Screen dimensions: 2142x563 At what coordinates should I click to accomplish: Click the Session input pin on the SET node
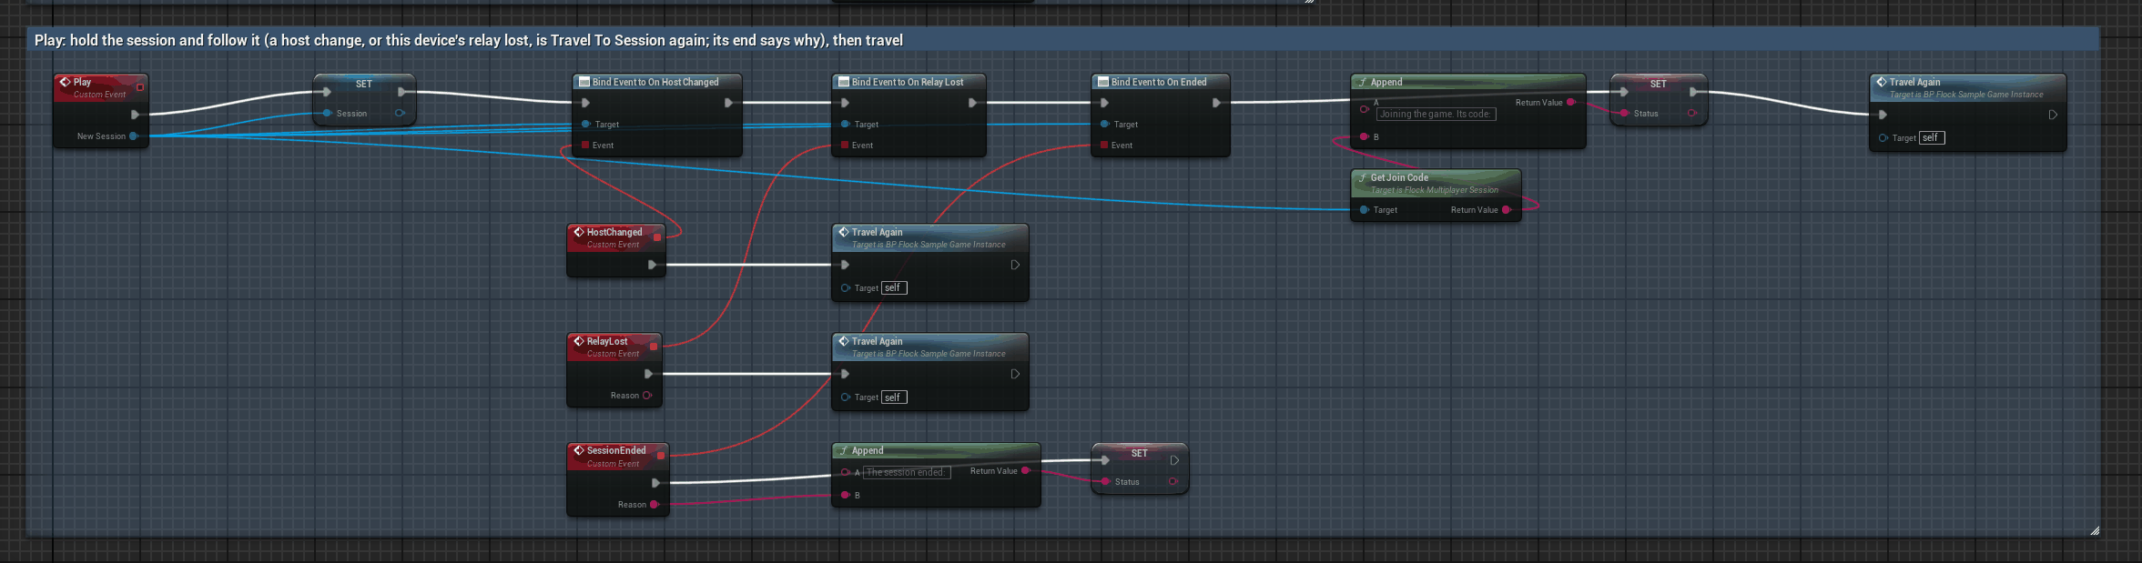click(x=327, y=114)
